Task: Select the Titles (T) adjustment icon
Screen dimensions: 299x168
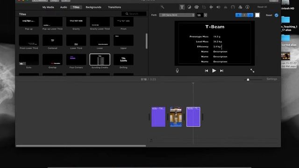Action: pyautogui.click(x=182, y=7)
